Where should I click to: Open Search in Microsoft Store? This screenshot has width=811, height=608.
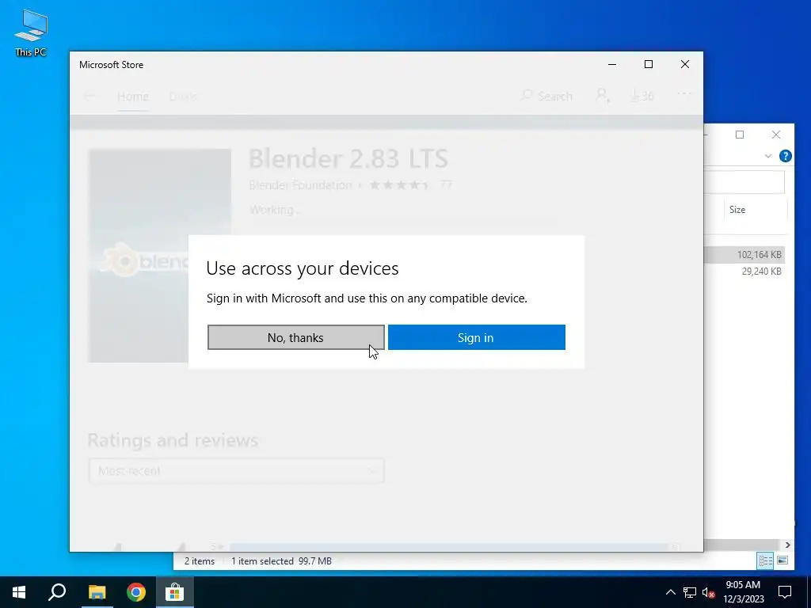coord(546,96)
